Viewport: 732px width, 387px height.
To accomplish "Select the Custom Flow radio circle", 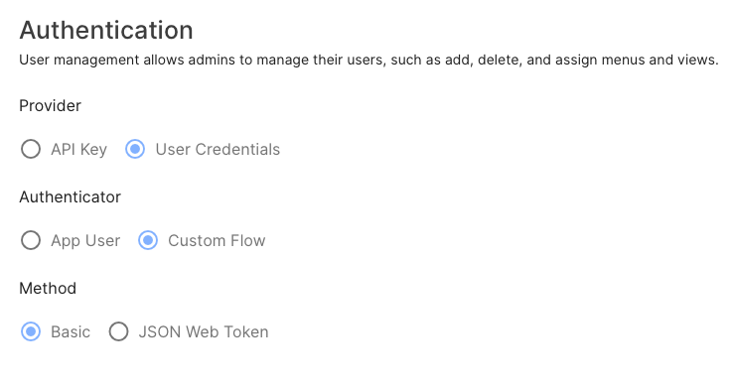I will pos(148,240).
